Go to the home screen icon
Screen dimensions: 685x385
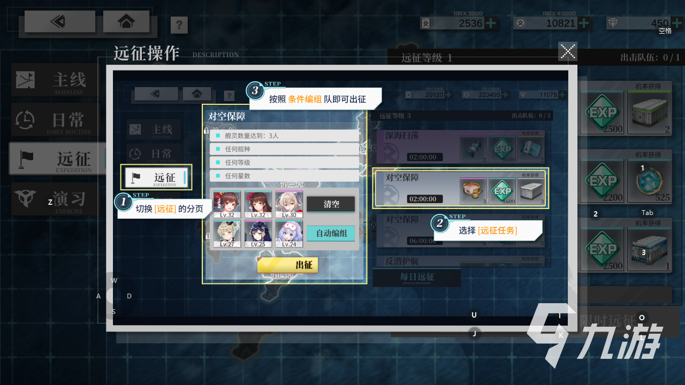coord(126,22)
